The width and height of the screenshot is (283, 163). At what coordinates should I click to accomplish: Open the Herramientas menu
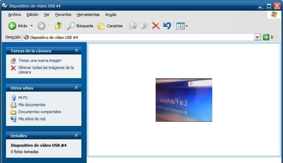click(88, 14)
